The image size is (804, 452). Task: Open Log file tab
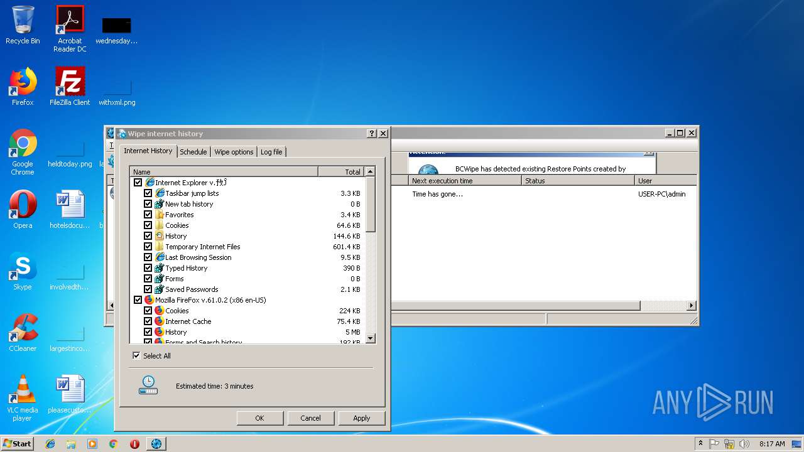271,152
